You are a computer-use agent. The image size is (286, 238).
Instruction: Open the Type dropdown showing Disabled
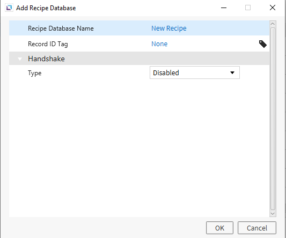click(195, 73)
